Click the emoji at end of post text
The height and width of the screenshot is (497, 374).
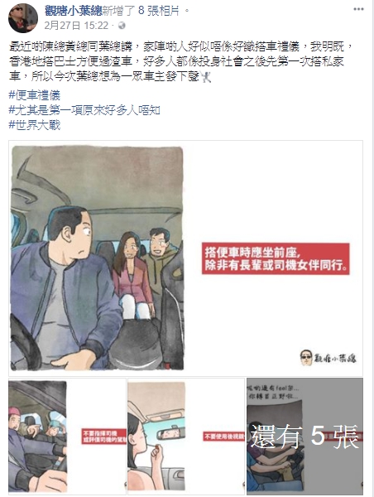[205, 76]
